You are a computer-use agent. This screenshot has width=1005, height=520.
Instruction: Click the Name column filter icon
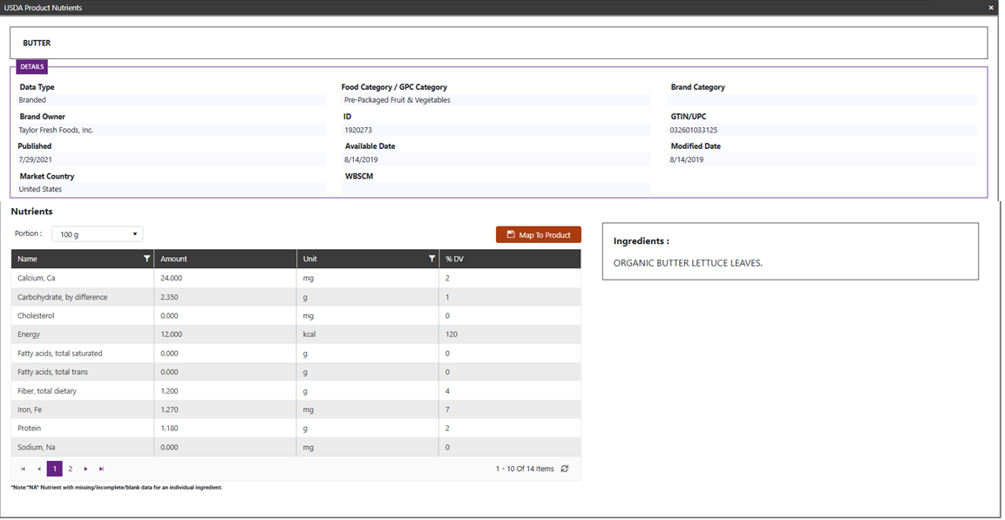click(x=146, y=259)
